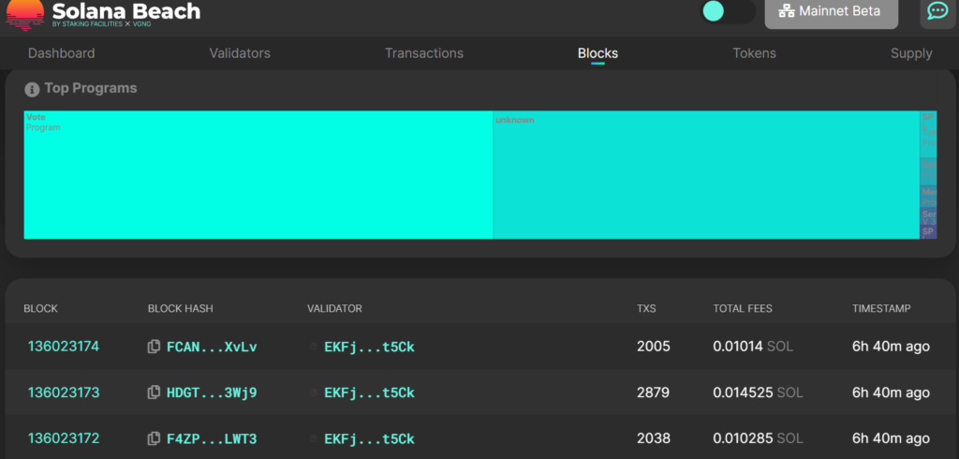
Task: Select the Dashboard tab
Action: click(61, 53)
